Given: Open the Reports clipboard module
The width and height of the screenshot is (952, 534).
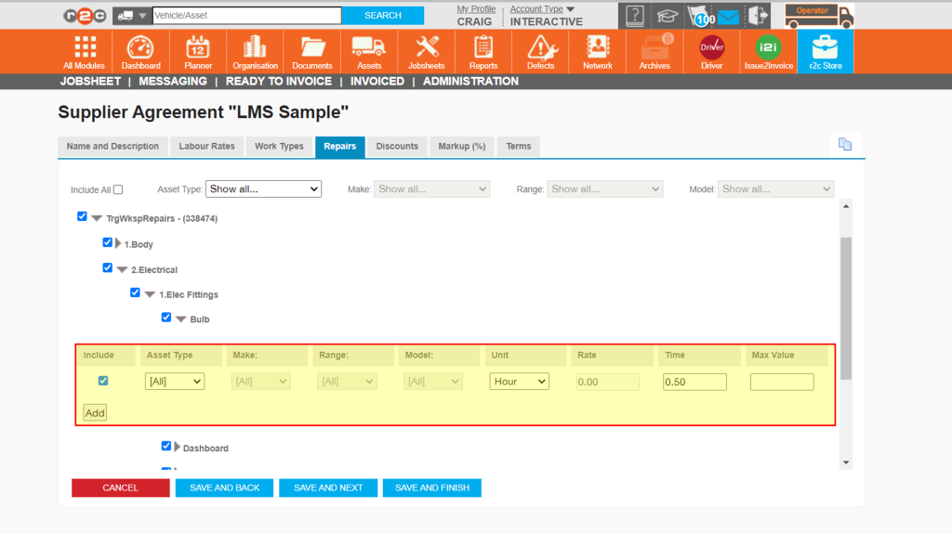Looking at the screenshot, I should coord(483,52).
